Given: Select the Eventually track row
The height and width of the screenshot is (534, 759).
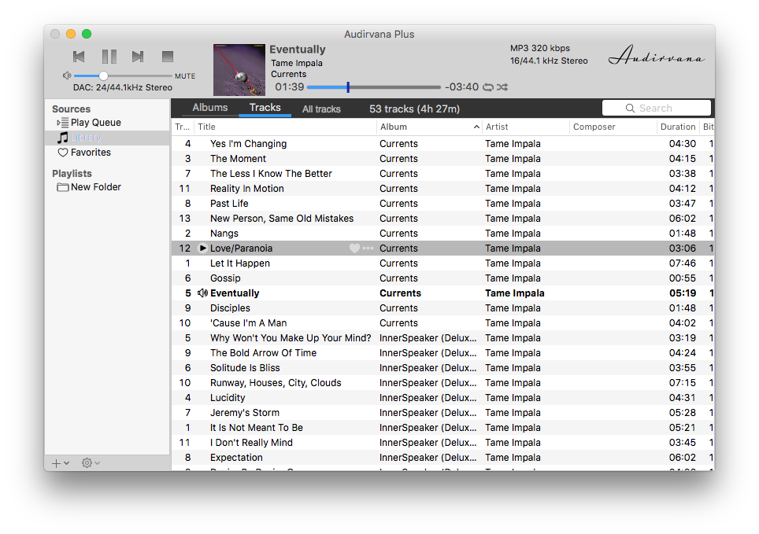Looking at the screenshot, I should pyautogui.click(x=442, y=293).
